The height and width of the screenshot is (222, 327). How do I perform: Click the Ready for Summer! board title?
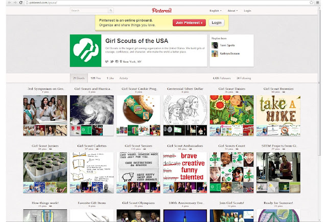click(278, 203)
